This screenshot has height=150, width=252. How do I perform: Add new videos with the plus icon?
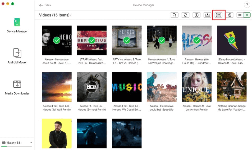[x=196, y=15]
